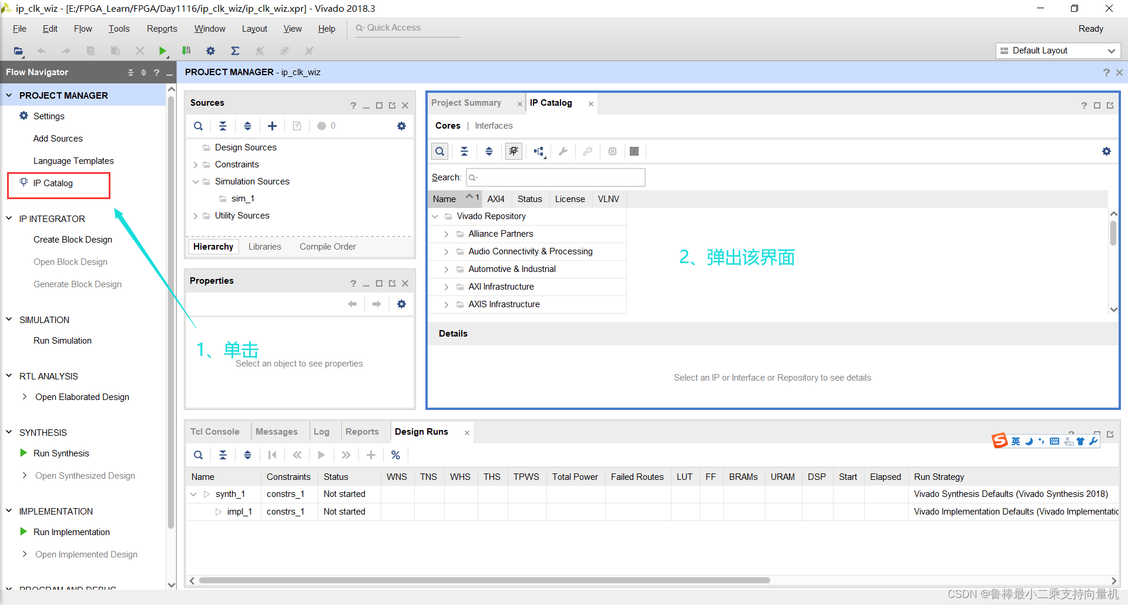Switch to Messages tab
This screenshot has height=605, width=1128.
tap(277, 432)
